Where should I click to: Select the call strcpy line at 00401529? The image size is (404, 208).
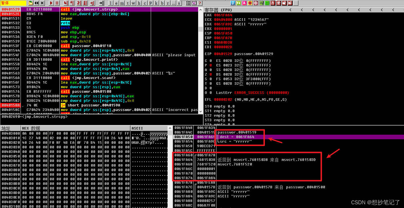[99, 9]
